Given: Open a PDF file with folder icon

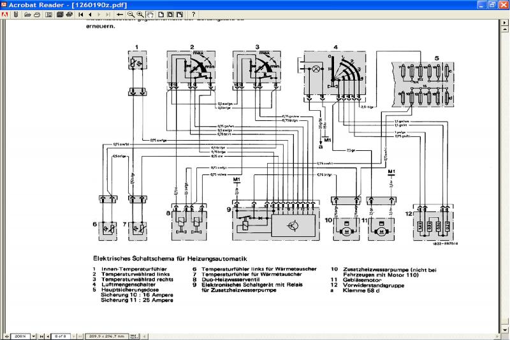Looking at the screenshot, I should coord(27,15).
